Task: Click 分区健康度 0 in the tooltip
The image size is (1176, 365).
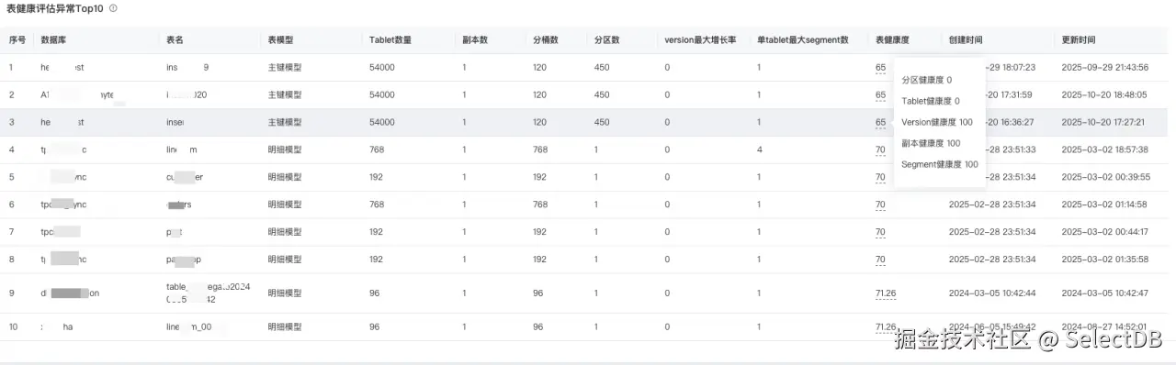Action: pos(926,81)
